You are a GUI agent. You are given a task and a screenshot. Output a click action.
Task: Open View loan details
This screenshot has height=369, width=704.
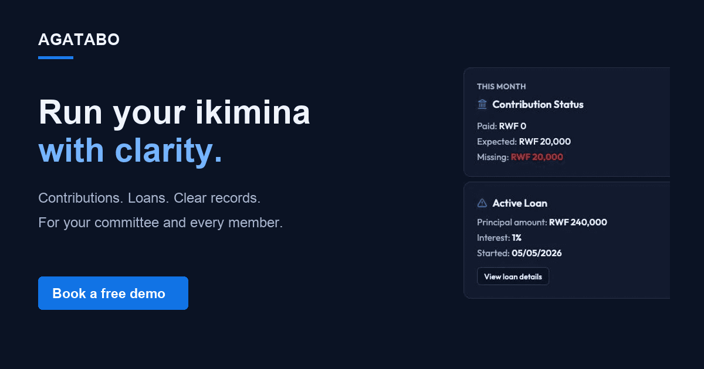tap(513, 276)
